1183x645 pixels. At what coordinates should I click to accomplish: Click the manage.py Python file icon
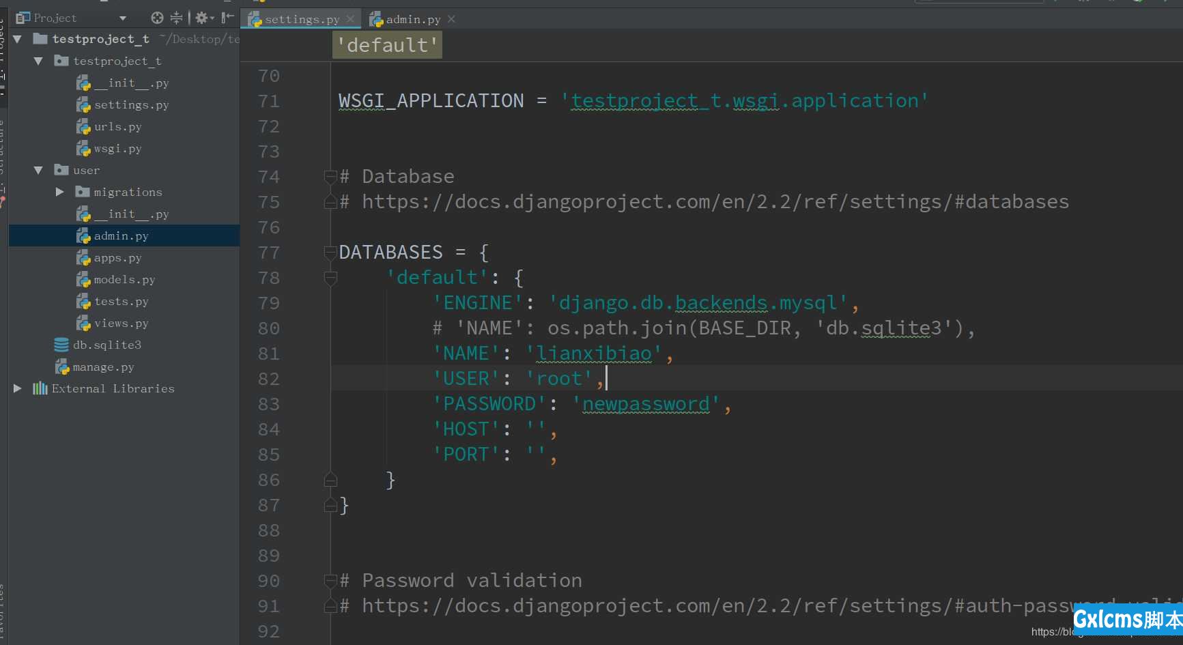point(62,367)
